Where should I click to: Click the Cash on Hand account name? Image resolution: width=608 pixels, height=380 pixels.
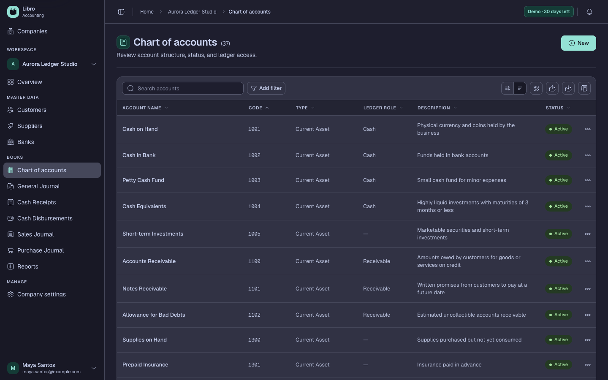(x=140, y=129)
